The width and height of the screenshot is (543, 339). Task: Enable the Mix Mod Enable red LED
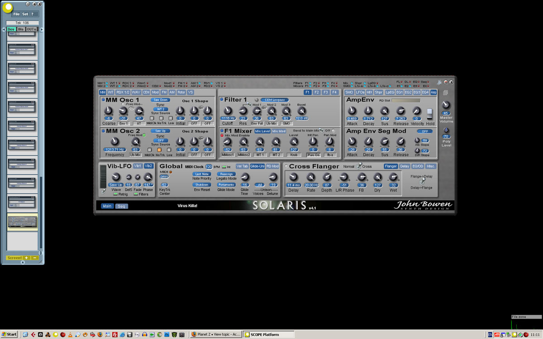(222, 135)
